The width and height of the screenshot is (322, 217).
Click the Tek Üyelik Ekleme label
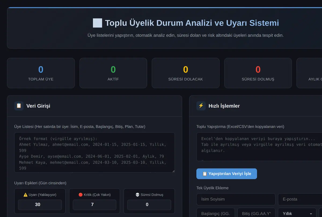coord(213,188)
